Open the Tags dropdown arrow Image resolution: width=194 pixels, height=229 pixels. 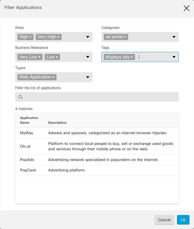(174, 57)
